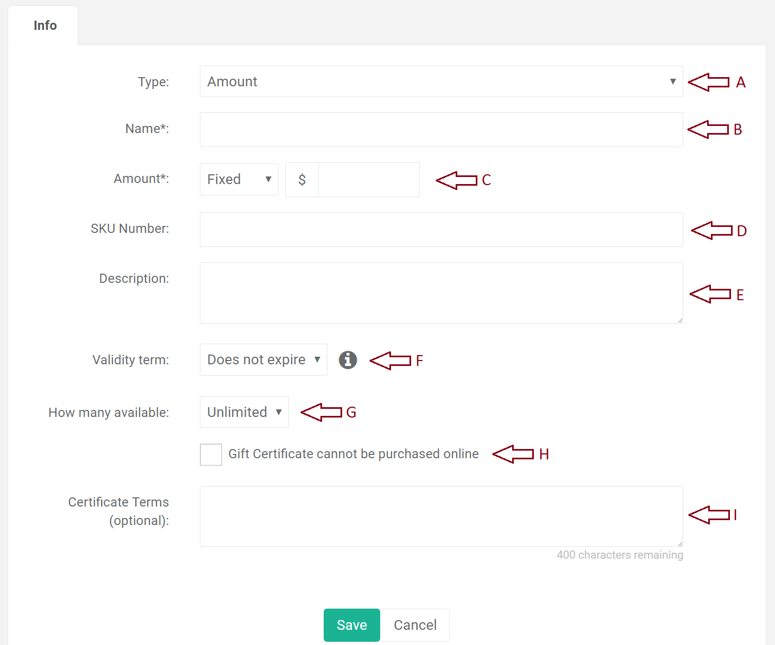Click the 'Amount*:' label
This screenshot has height=645, width=775.
point(141,179)
